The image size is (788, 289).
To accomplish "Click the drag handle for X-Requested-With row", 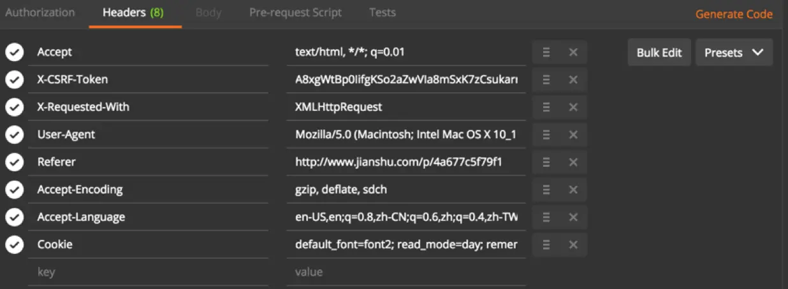I will click(546, 107).
